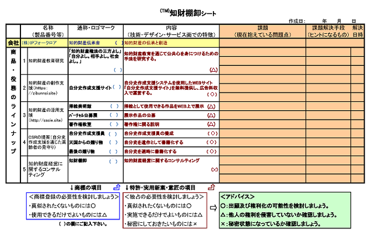Click the (△) mark beside 著作権に関る説明

(211, 124)
